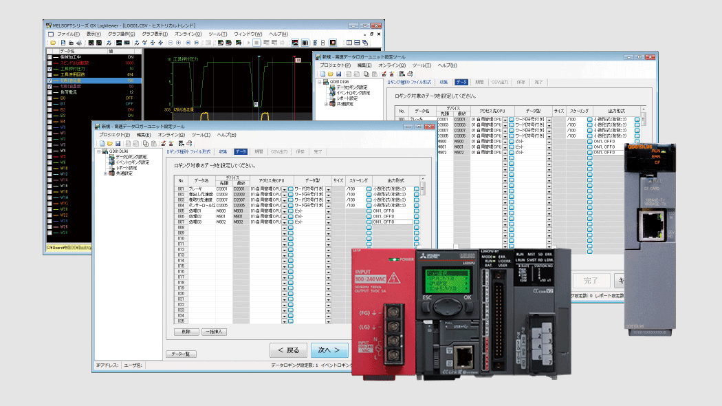722x406 pixels.
Task: Open the access CPU dropdown for row 001
Action: pyautogui.click(x=284, y=188)
